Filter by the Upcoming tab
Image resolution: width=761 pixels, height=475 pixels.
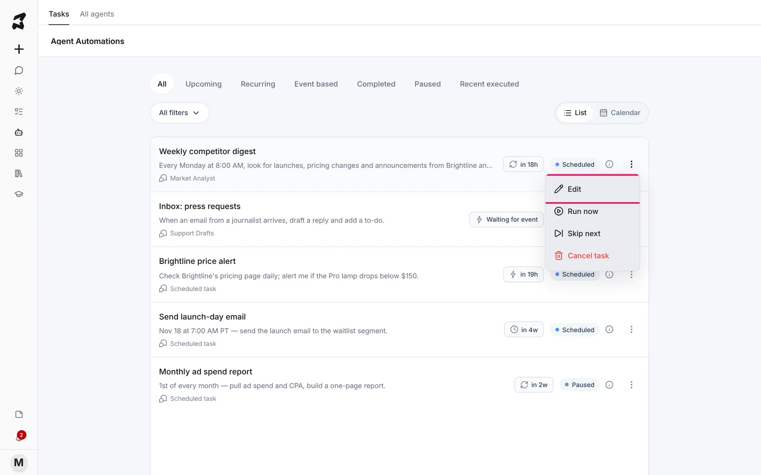[203, 84]
